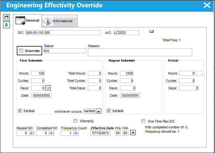Viewport: 215px width, 153px height.
Task: Expand the whichever occurs dropdown
Action: tap(99, 111)
